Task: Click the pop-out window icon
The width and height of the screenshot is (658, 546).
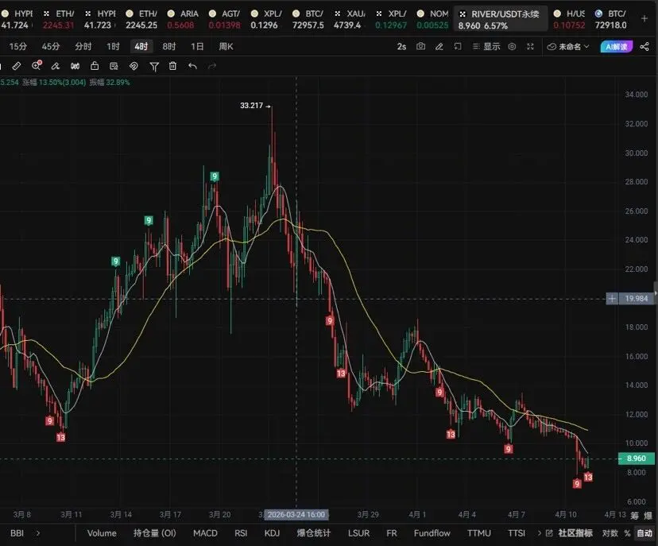Action: coord(458,46)
